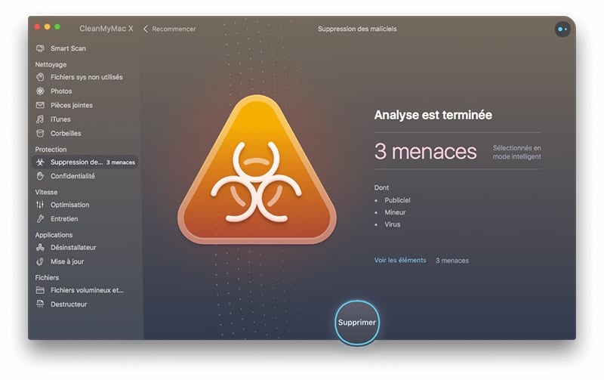Click Suppression des maliciels title
Image resolution: width=604 pixels, height=380 pixels.
pyautogui.click(x=357, y=29)
